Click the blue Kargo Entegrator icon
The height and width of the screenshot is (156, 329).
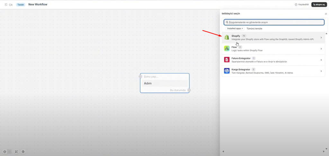(x=227, y=71)
